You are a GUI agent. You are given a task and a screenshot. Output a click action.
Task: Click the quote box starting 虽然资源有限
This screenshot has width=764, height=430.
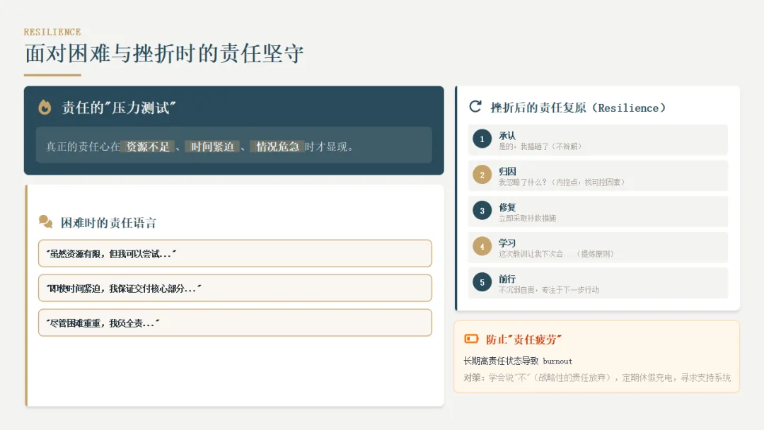[x=235, y=253]
